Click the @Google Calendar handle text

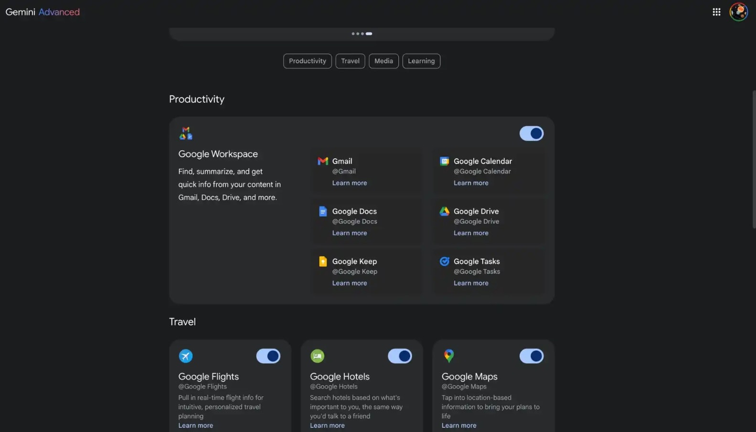(482, 172)
